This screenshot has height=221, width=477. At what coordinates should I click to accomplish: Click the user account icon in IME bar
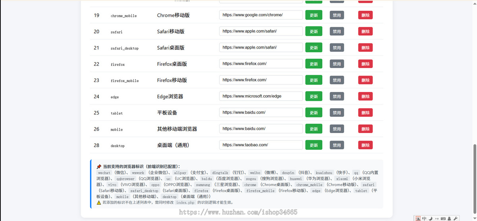(x=449, y=218)
